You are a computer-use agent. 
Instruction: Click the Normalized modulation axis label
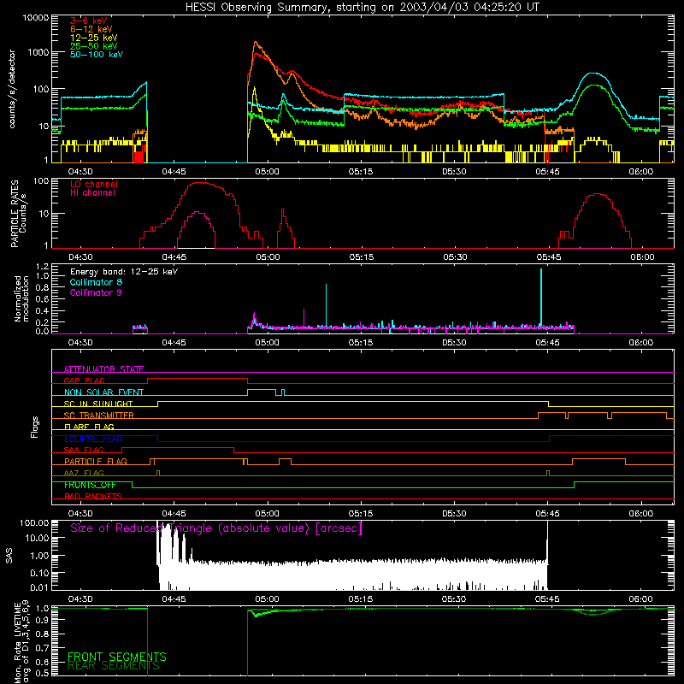(x=21, y=298)
